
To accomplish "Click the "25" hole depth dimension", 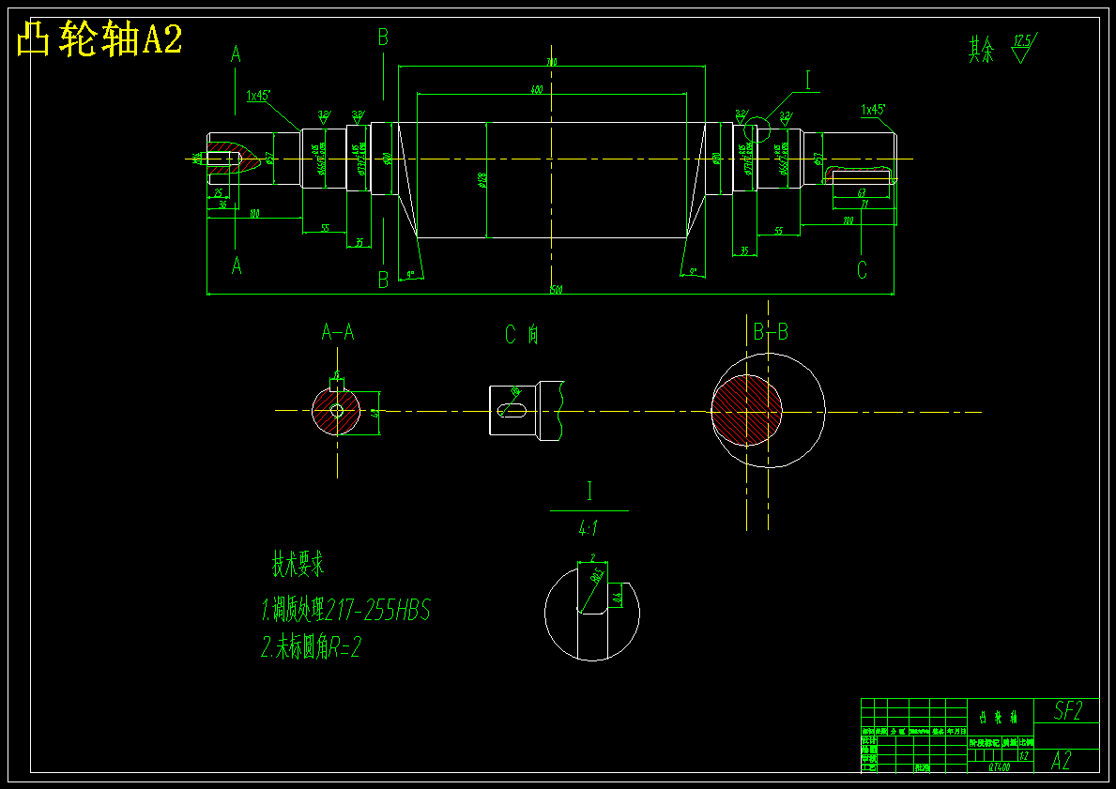I will tap(218, 193).
